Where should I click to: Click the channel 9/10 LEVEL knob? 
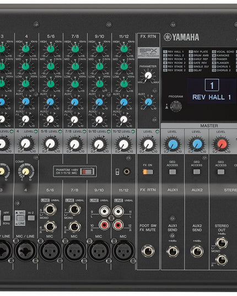(x=99, y=144)
